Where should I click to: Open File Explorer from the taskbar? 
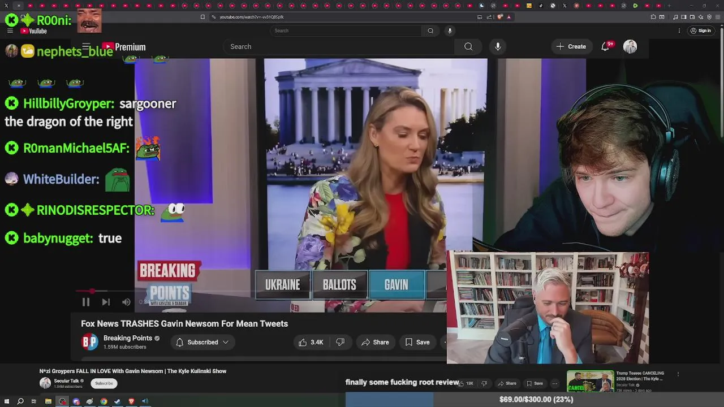pos(48,401)
